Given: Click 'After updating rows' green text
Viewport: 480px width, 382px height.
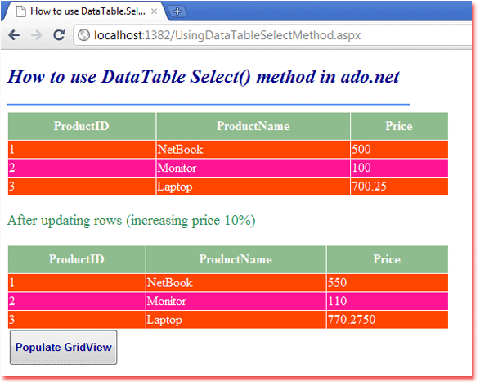Looking at the screenshot, I should 132,221.
